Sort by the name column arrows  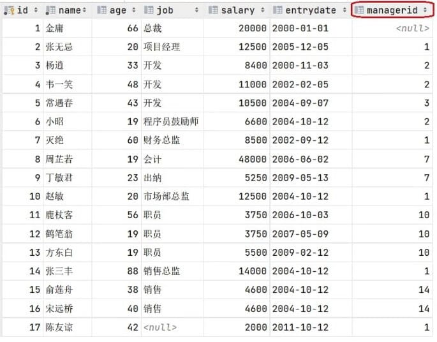point(84,10)
